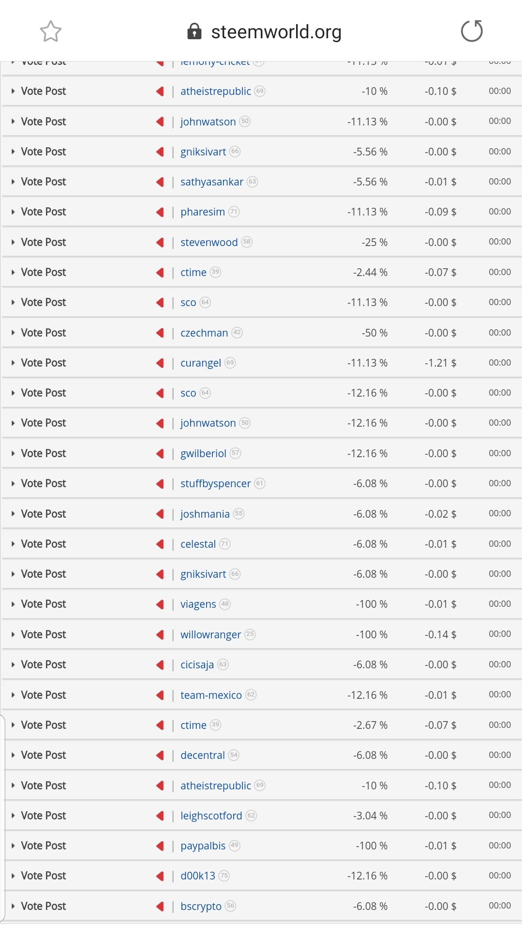
Task: Open the team-mexico account link
Action: pyautogui.click(x=211, y=695)
